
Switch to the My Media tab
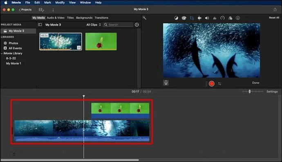pos(38,18)
